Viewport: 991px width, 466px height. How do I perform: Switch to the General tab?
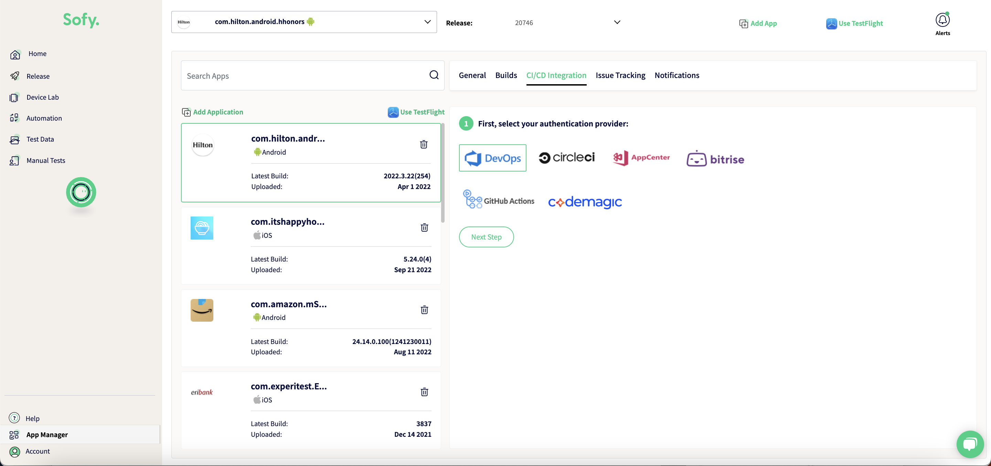(472, 75)
